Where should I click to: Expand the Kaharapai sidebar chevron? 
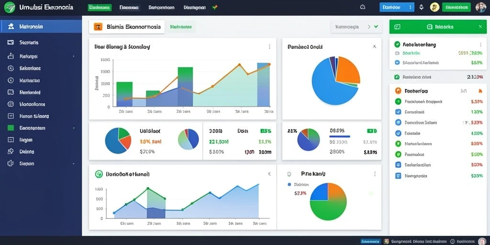73,56
